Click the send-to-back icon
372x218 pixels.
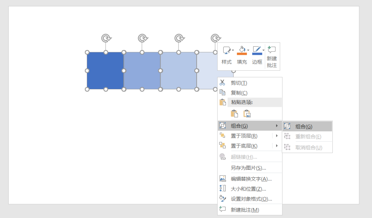click(x=222, y=145)
